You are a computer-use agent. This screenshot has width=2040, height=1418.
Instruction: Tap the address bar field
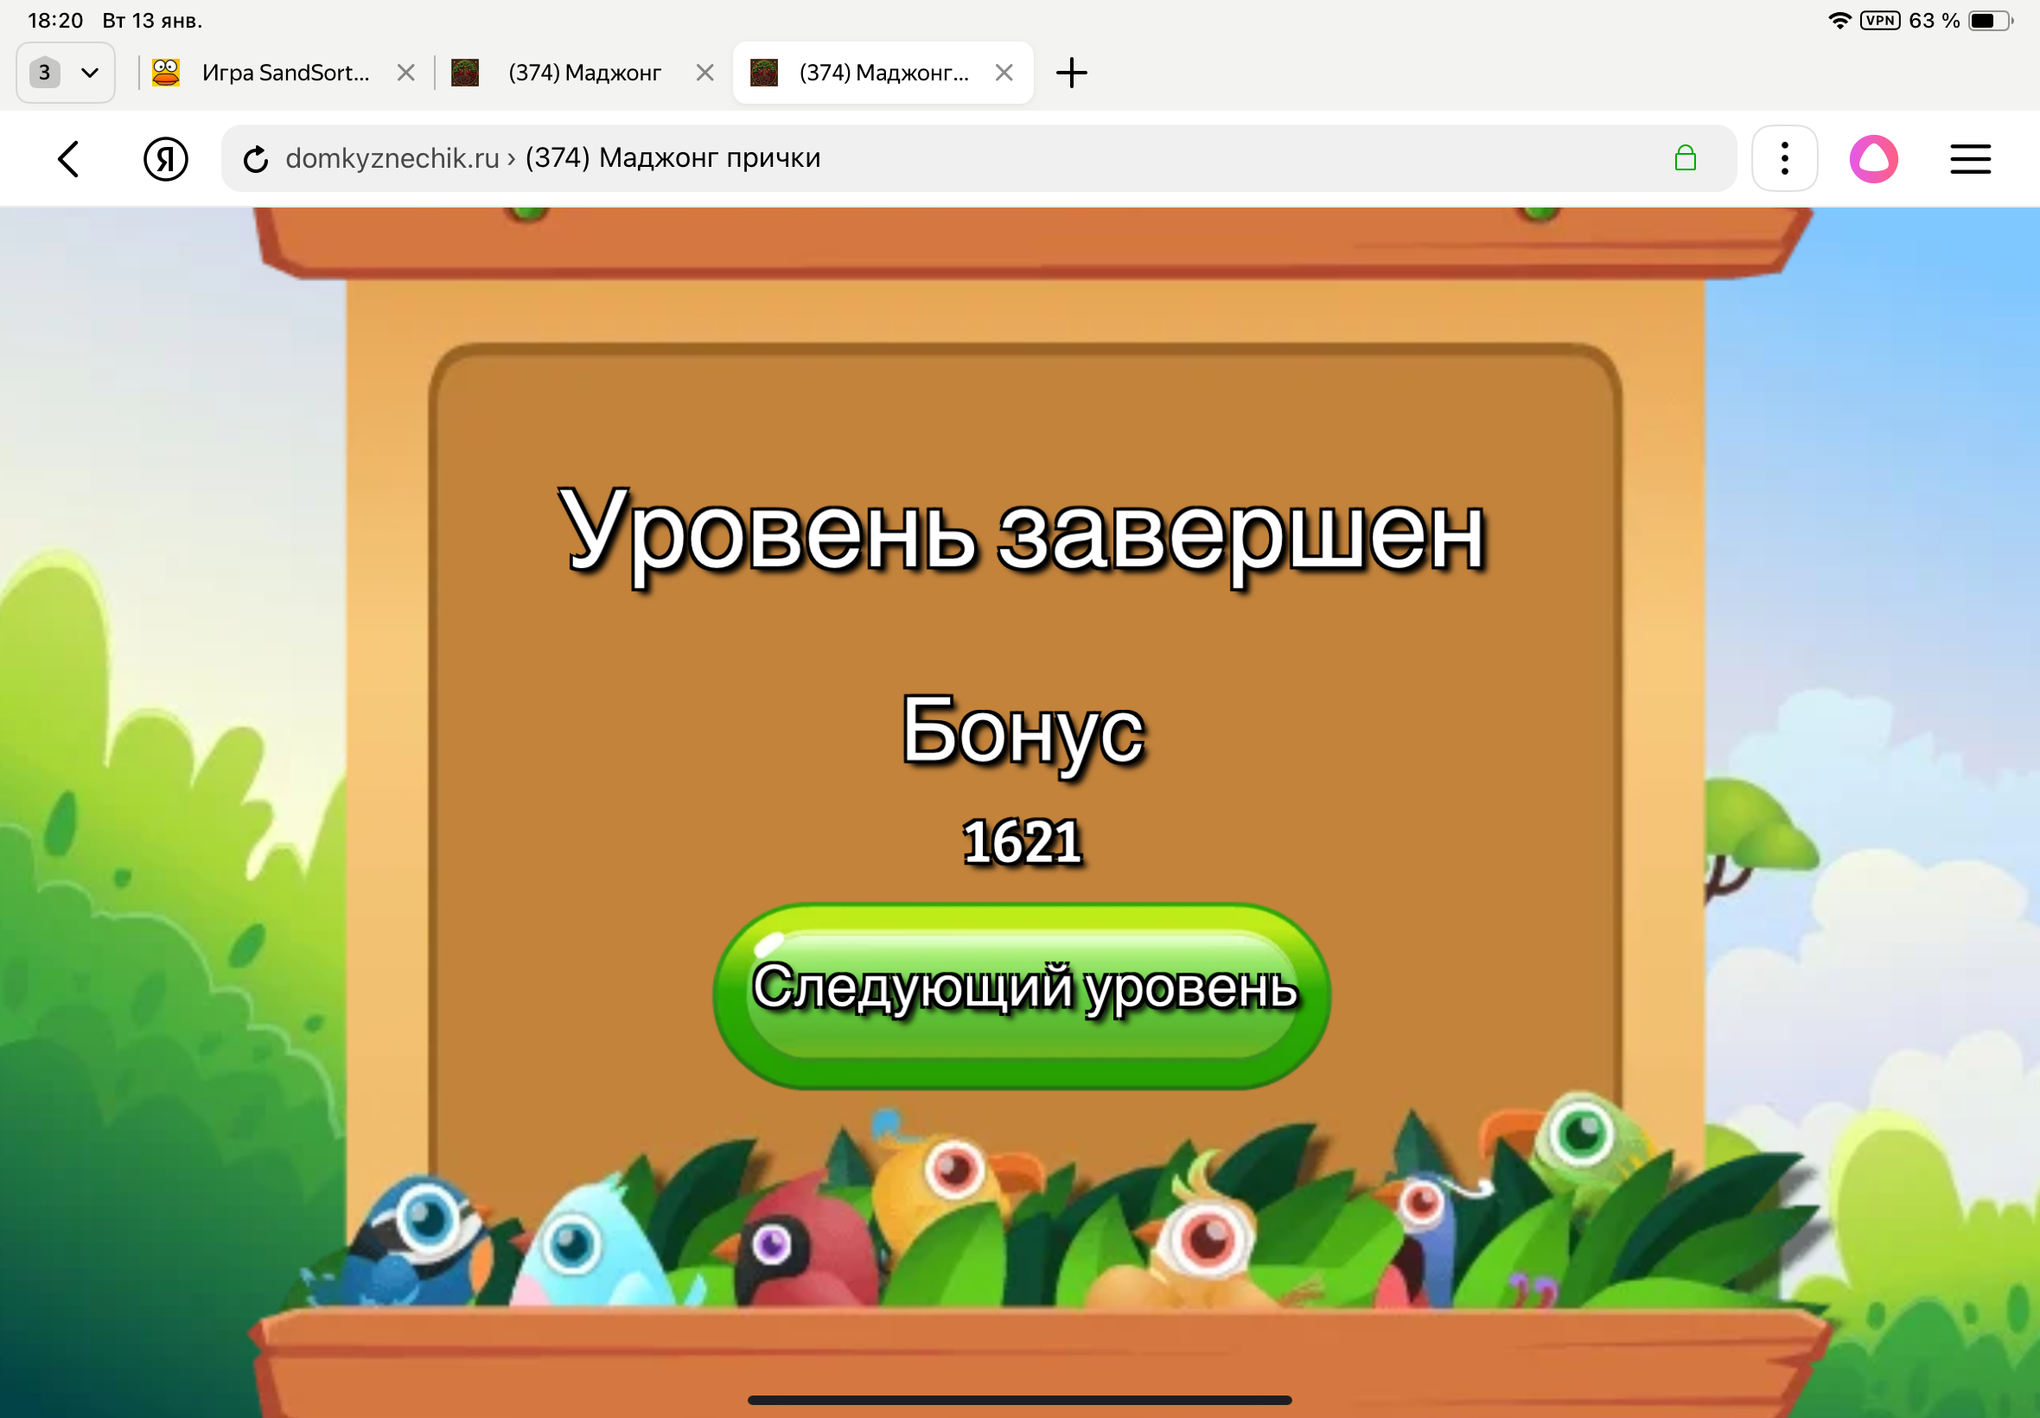[977, 158]
